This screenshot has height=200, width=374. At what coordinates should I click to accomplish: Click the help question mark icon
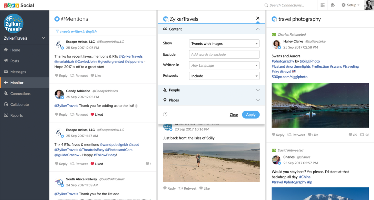165,114
